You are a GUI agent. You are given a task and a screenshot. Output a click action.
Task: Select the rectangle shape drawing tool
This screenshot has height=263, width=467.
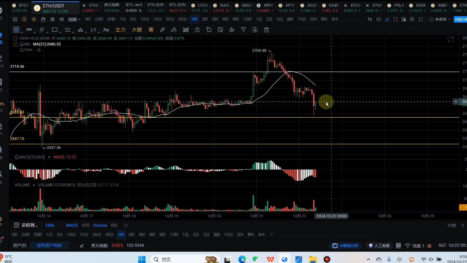55,30
